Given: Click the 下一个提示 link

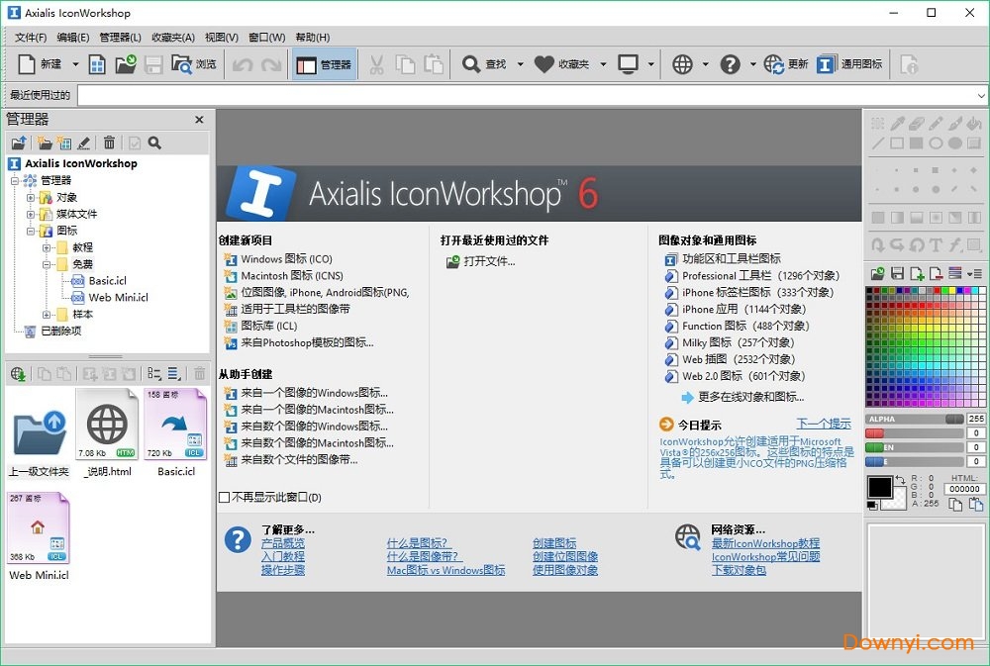Looking at the screenshot, I should tap(823, 424).
